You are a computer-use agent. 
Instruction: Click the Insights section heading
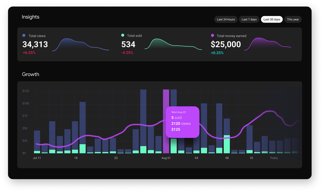pyautogui.click(x=30, y=17)
